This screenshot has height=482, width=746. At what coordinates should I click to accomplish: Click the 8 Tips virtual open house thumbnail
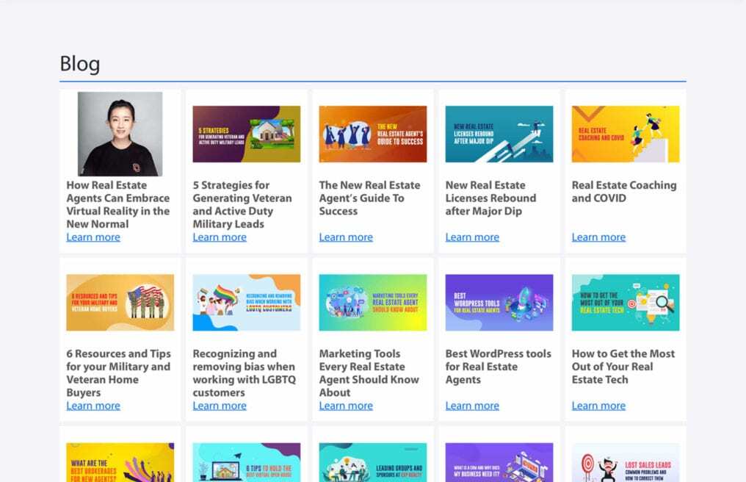[x=246, y=463]
